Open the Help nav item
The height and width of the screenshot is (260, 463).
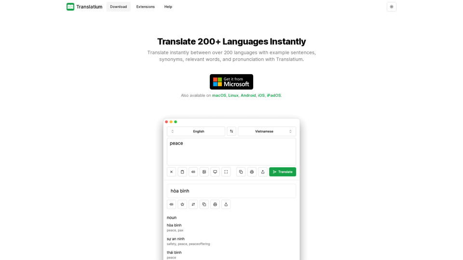(x=168, y=7)
